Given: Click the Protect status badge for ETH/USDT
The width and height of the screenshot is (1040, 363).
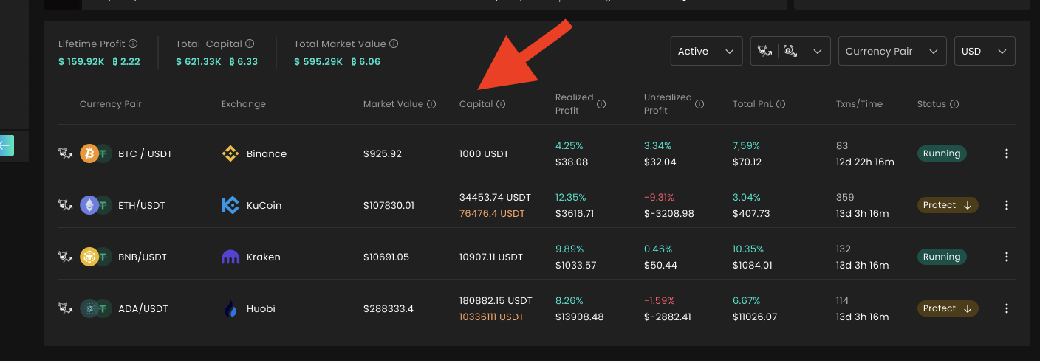Looking at the screenshot, I should point(948,206).
